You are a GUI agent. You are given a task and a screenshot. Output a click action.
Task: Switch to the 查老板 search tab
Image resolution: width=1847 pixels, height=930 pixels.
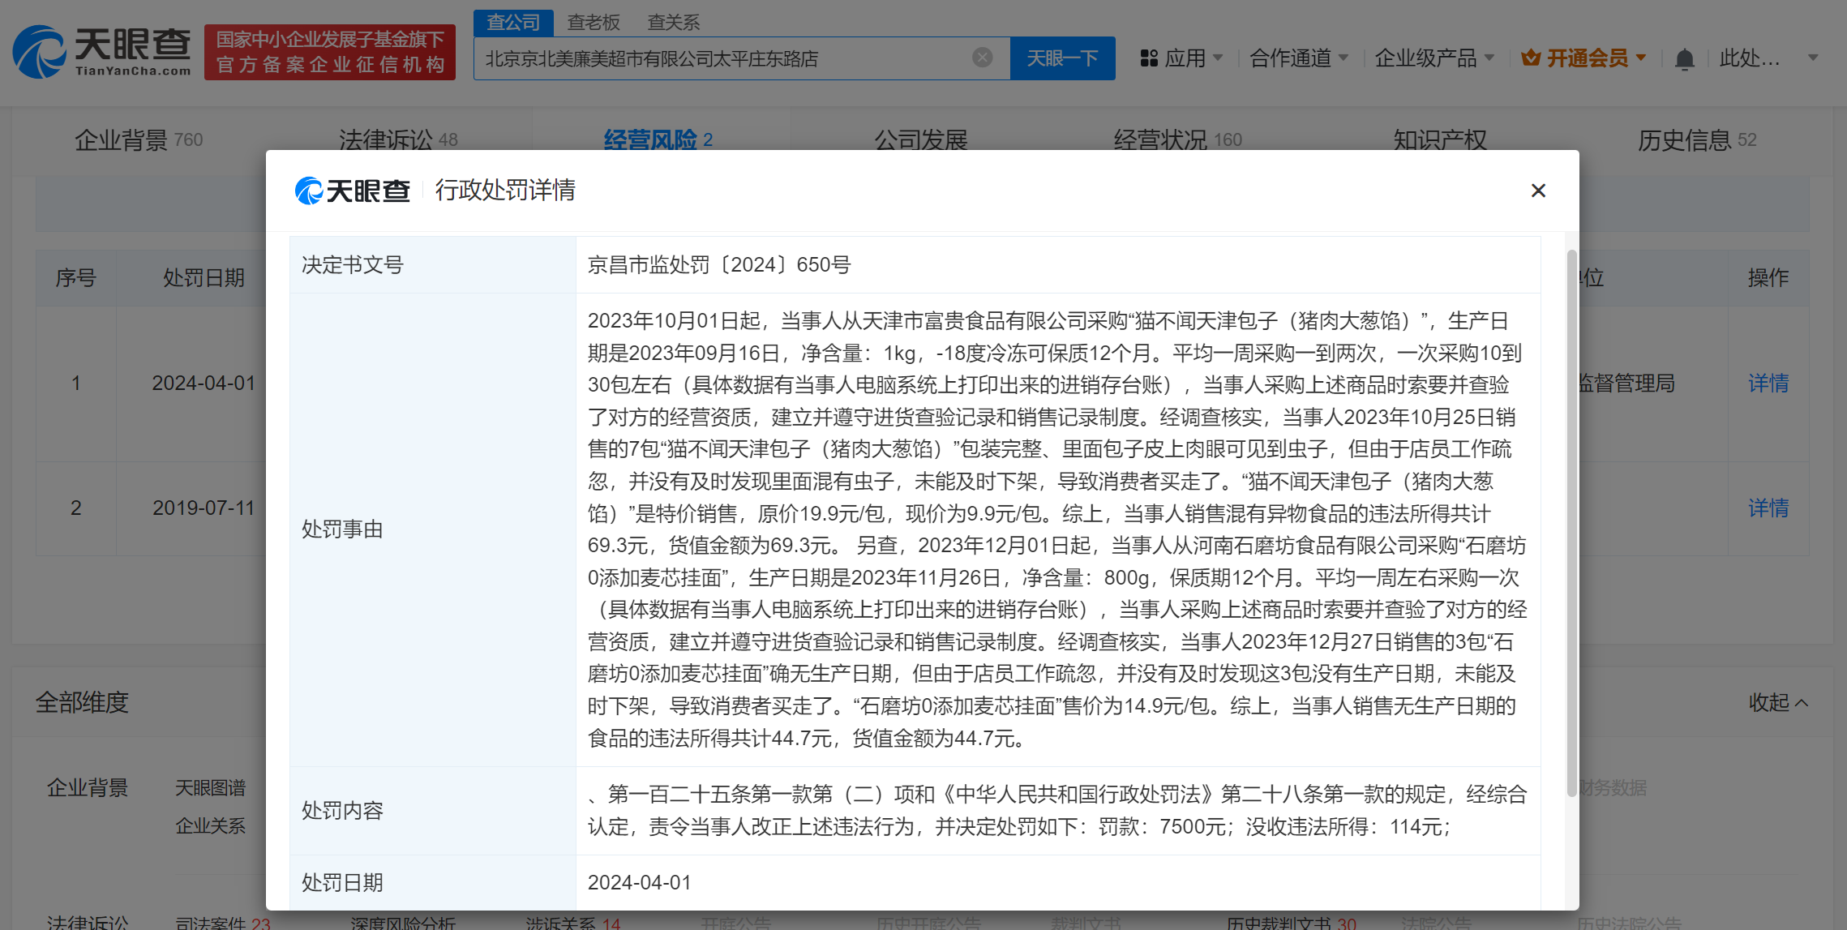(594, 23)
